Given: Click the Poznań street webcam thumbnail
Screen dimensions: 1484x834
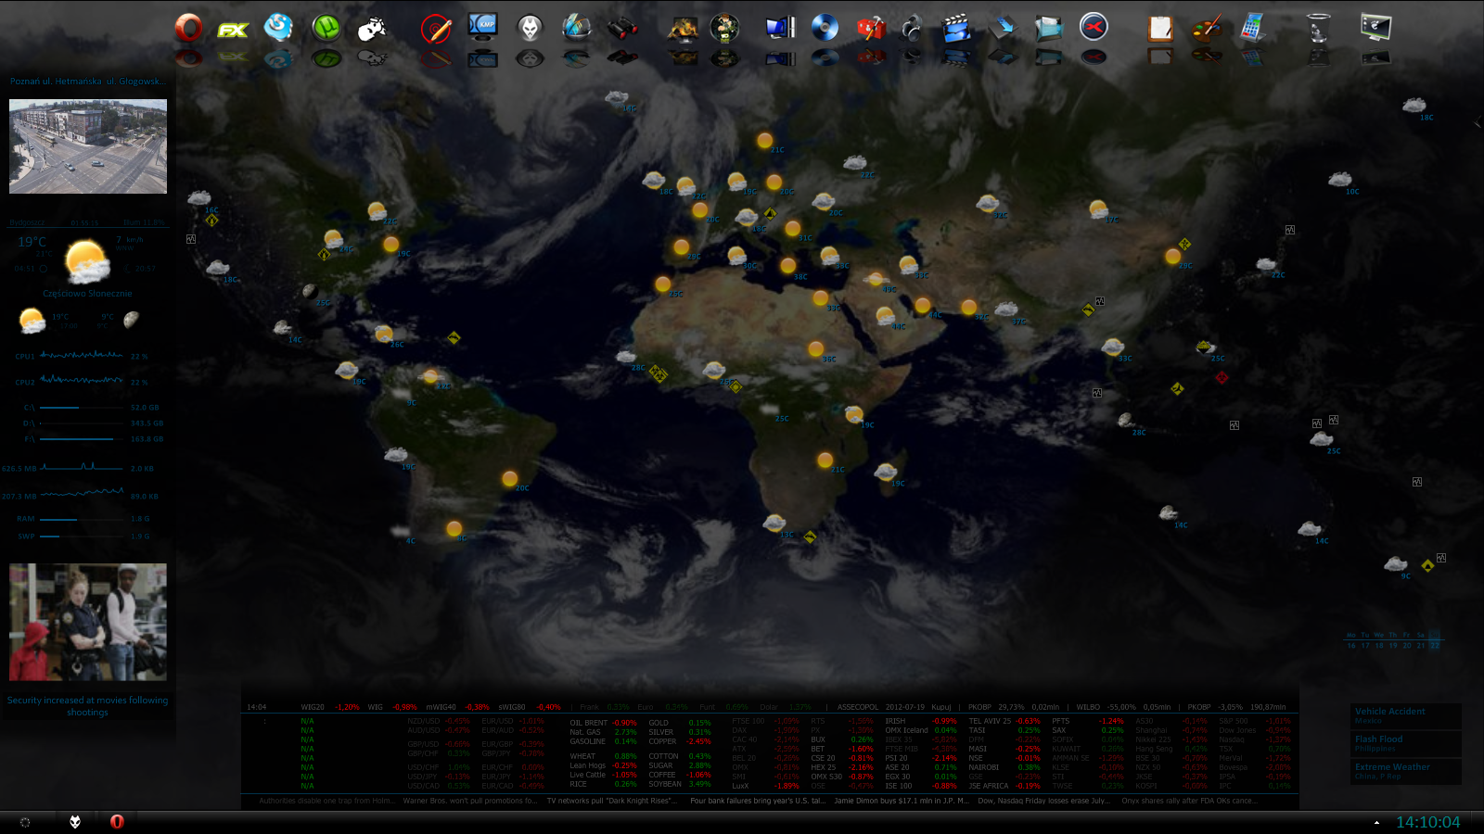Looking at the screenshot, I should (87, 146).
